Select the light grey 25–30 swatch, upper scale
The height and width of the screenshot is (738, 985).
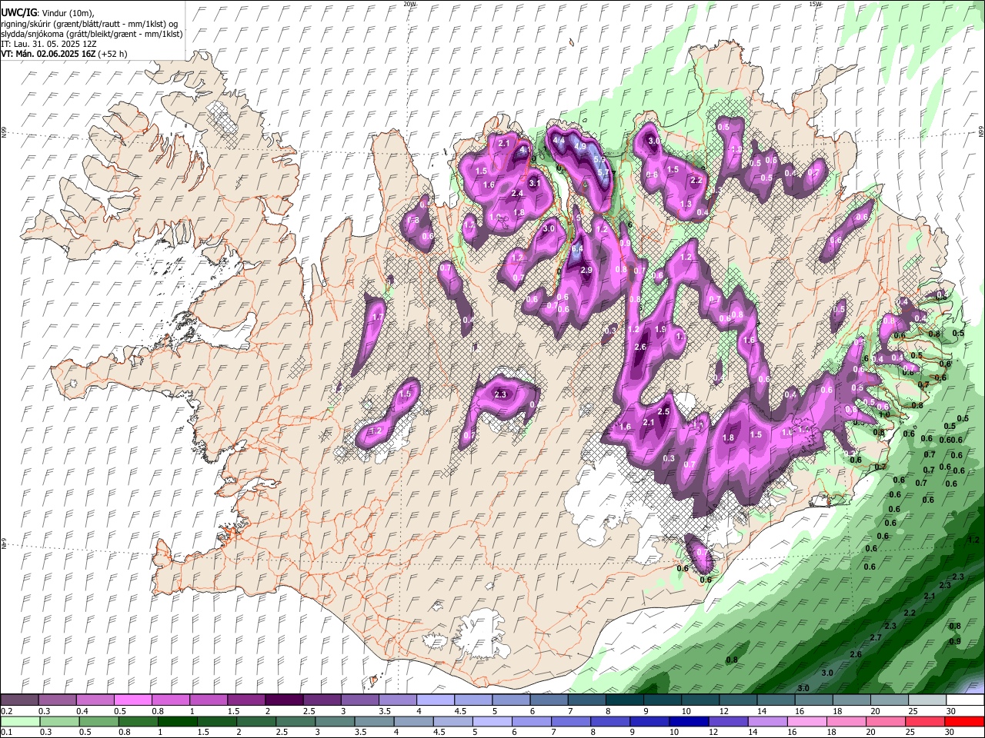pos(927,700)
